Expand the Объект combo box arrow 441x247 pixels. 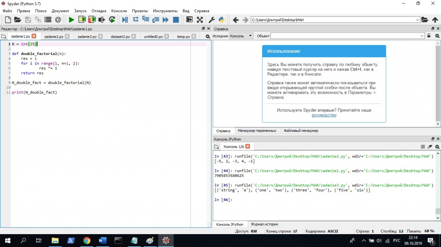click(422, 36)
